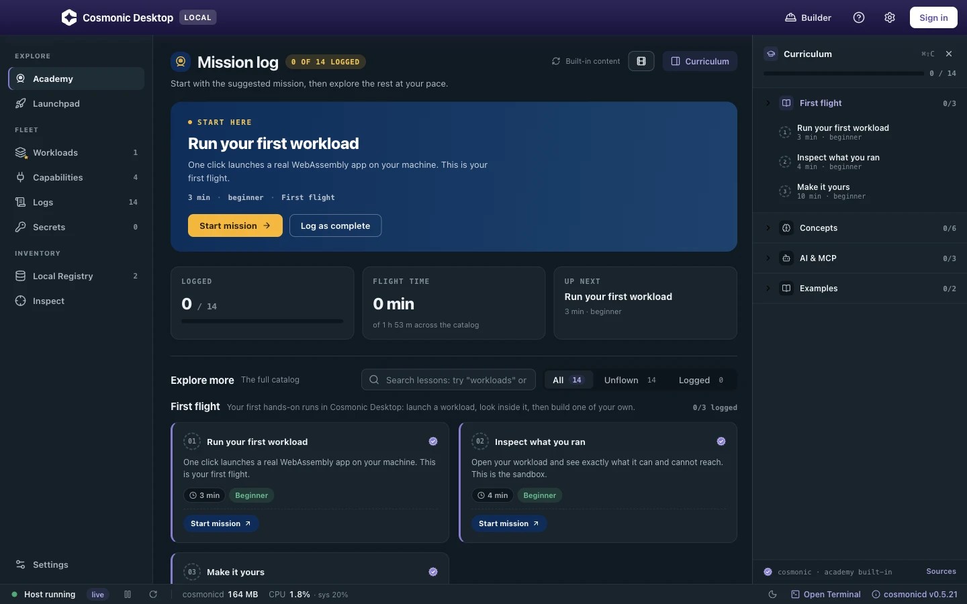Open Capabilities in the sidebar
This screenshot has height=604, width=967.
click(x=77, y=177)
